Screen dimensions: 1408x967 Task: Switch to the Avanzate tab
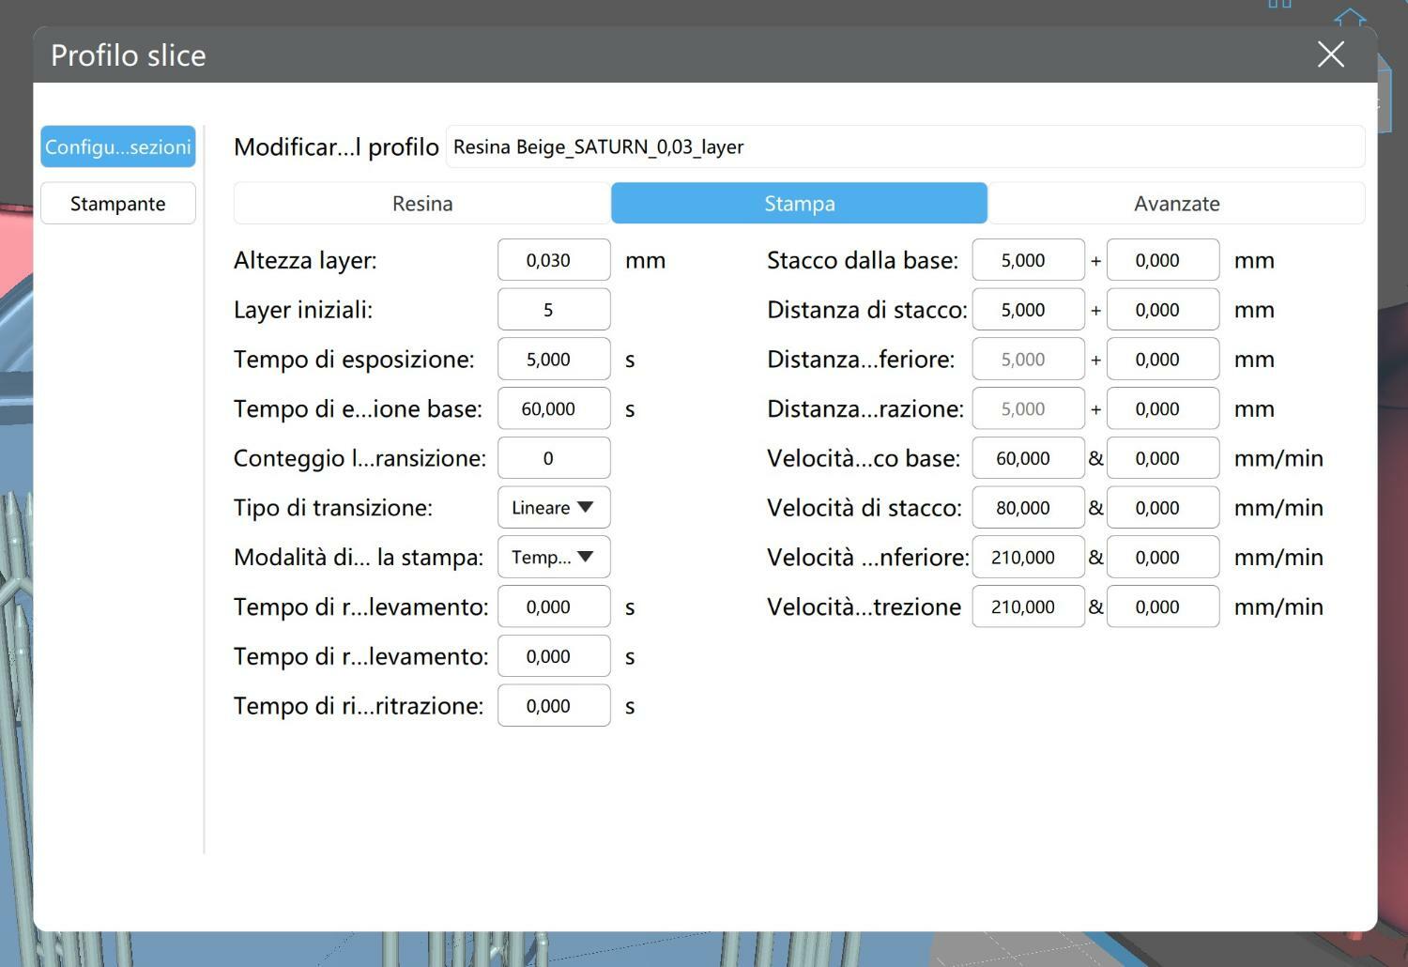click(x=1176, y=203)
